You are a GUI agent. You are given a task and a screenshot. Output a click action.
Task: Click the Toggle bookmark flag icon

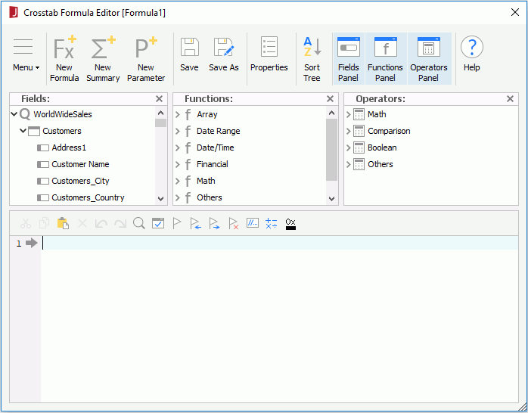(177, 223)
